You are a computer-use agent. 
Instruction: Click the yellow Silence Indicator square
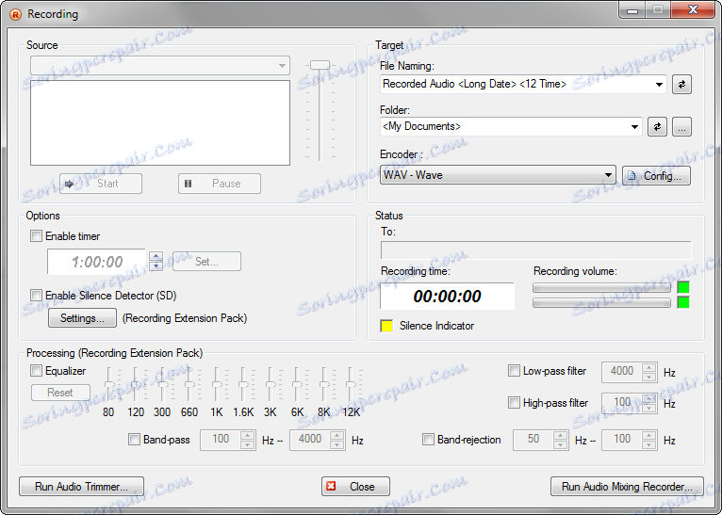pos(386,326)
